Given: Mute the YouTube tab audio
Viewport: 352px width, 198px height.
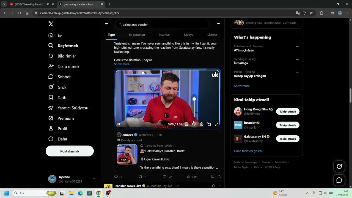Looking at the screenshot, I should pyautogui.click(x=48, y=4).
